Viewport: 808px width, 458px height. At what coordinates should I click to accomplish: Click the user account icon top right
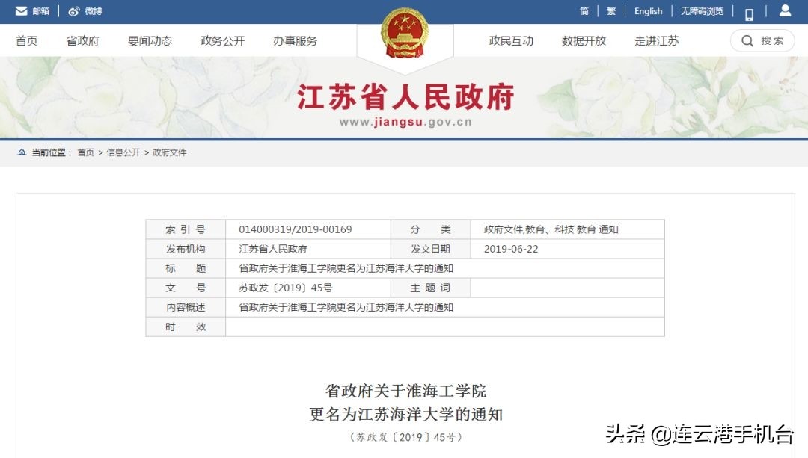784,10
